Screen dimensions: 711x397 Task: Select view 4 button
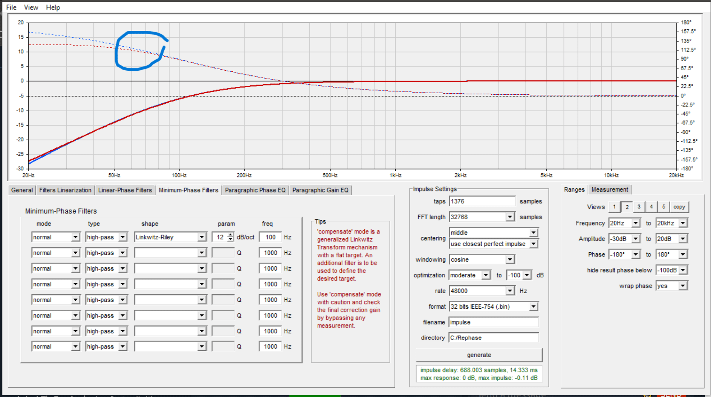[651, 207]
